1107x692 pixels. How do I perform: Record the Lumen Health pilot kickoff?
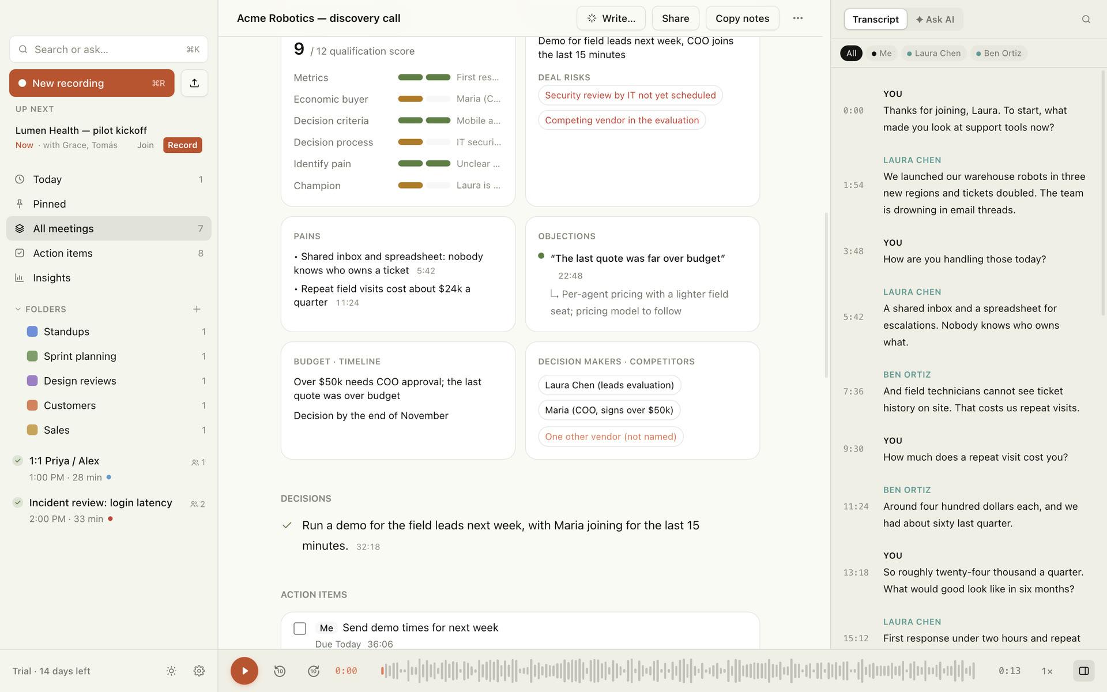click(x=183, y=145)
